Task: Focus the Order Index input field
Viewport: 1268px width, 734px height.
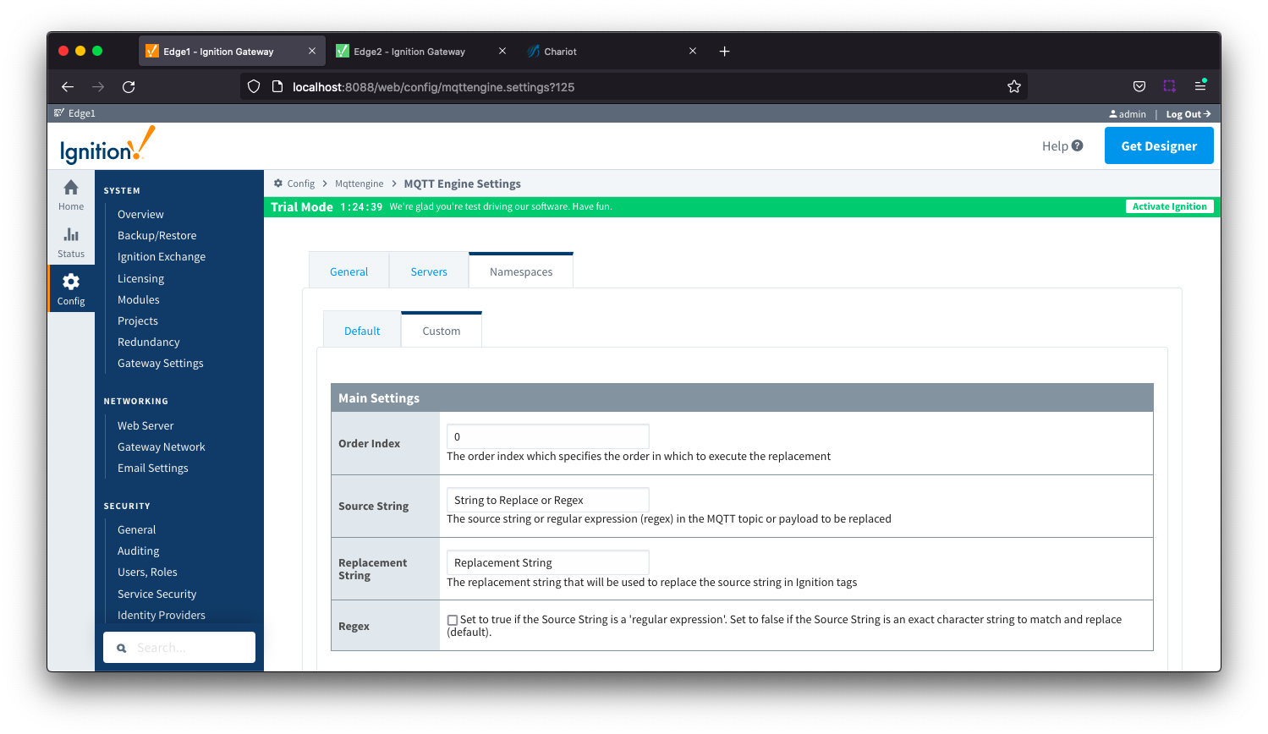Action: coord(548,436)
